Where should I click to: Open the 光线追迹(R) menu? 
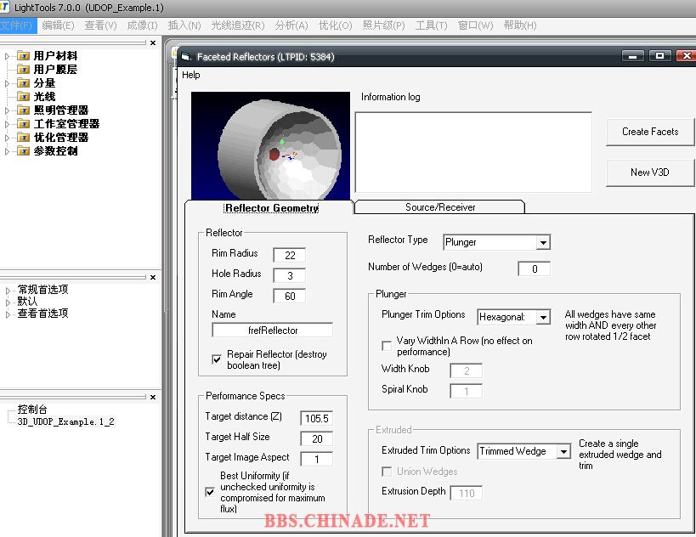(x=237, y=25)
